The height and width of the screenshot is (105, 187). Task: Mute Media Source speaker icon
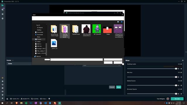pyautogui.click(x=179, y=85)
